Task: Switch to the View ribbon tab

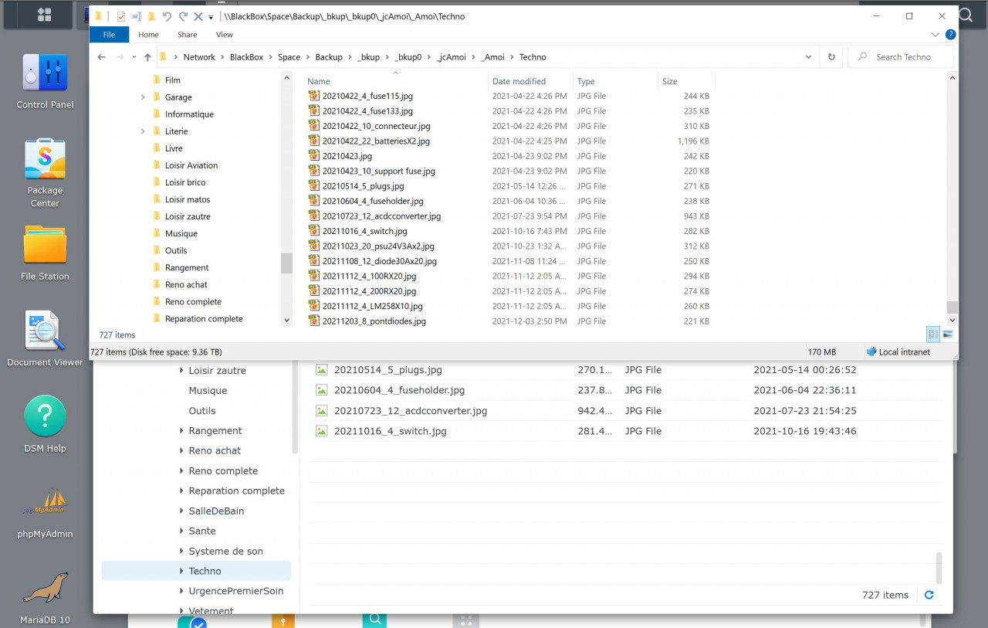Action: tap(224, 34)
